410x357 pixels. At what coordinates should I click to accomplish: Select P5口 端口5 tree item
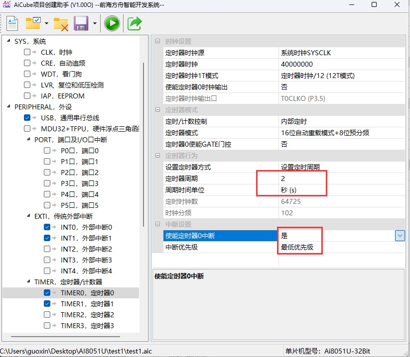click(x=80, y=206)
